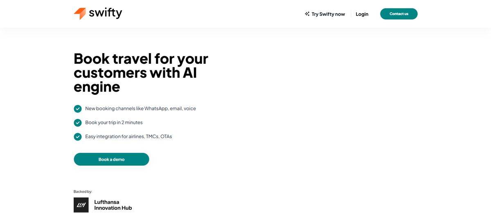The height and width of the screenshot is (213, 491).
Task: Click the checkmark next to Book your trip
Action: coord(78,123)
